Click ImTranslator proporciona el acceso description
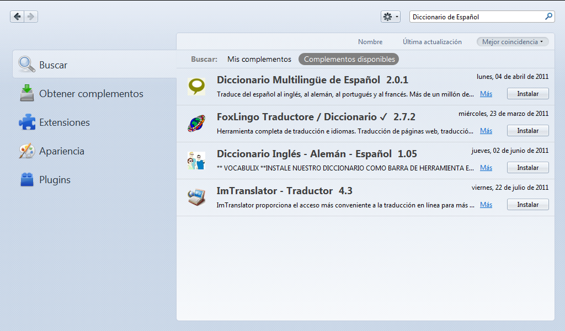Screen dimensions: 565x331 click(345, 205)
